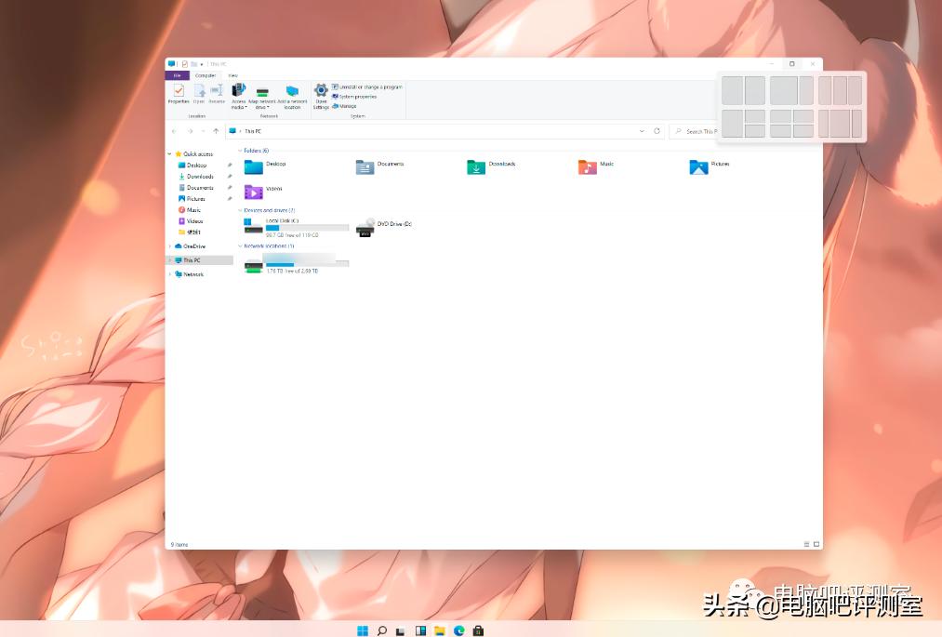Open System properties
The width and height of the screenshot is (942, 637).
[358, 96]
